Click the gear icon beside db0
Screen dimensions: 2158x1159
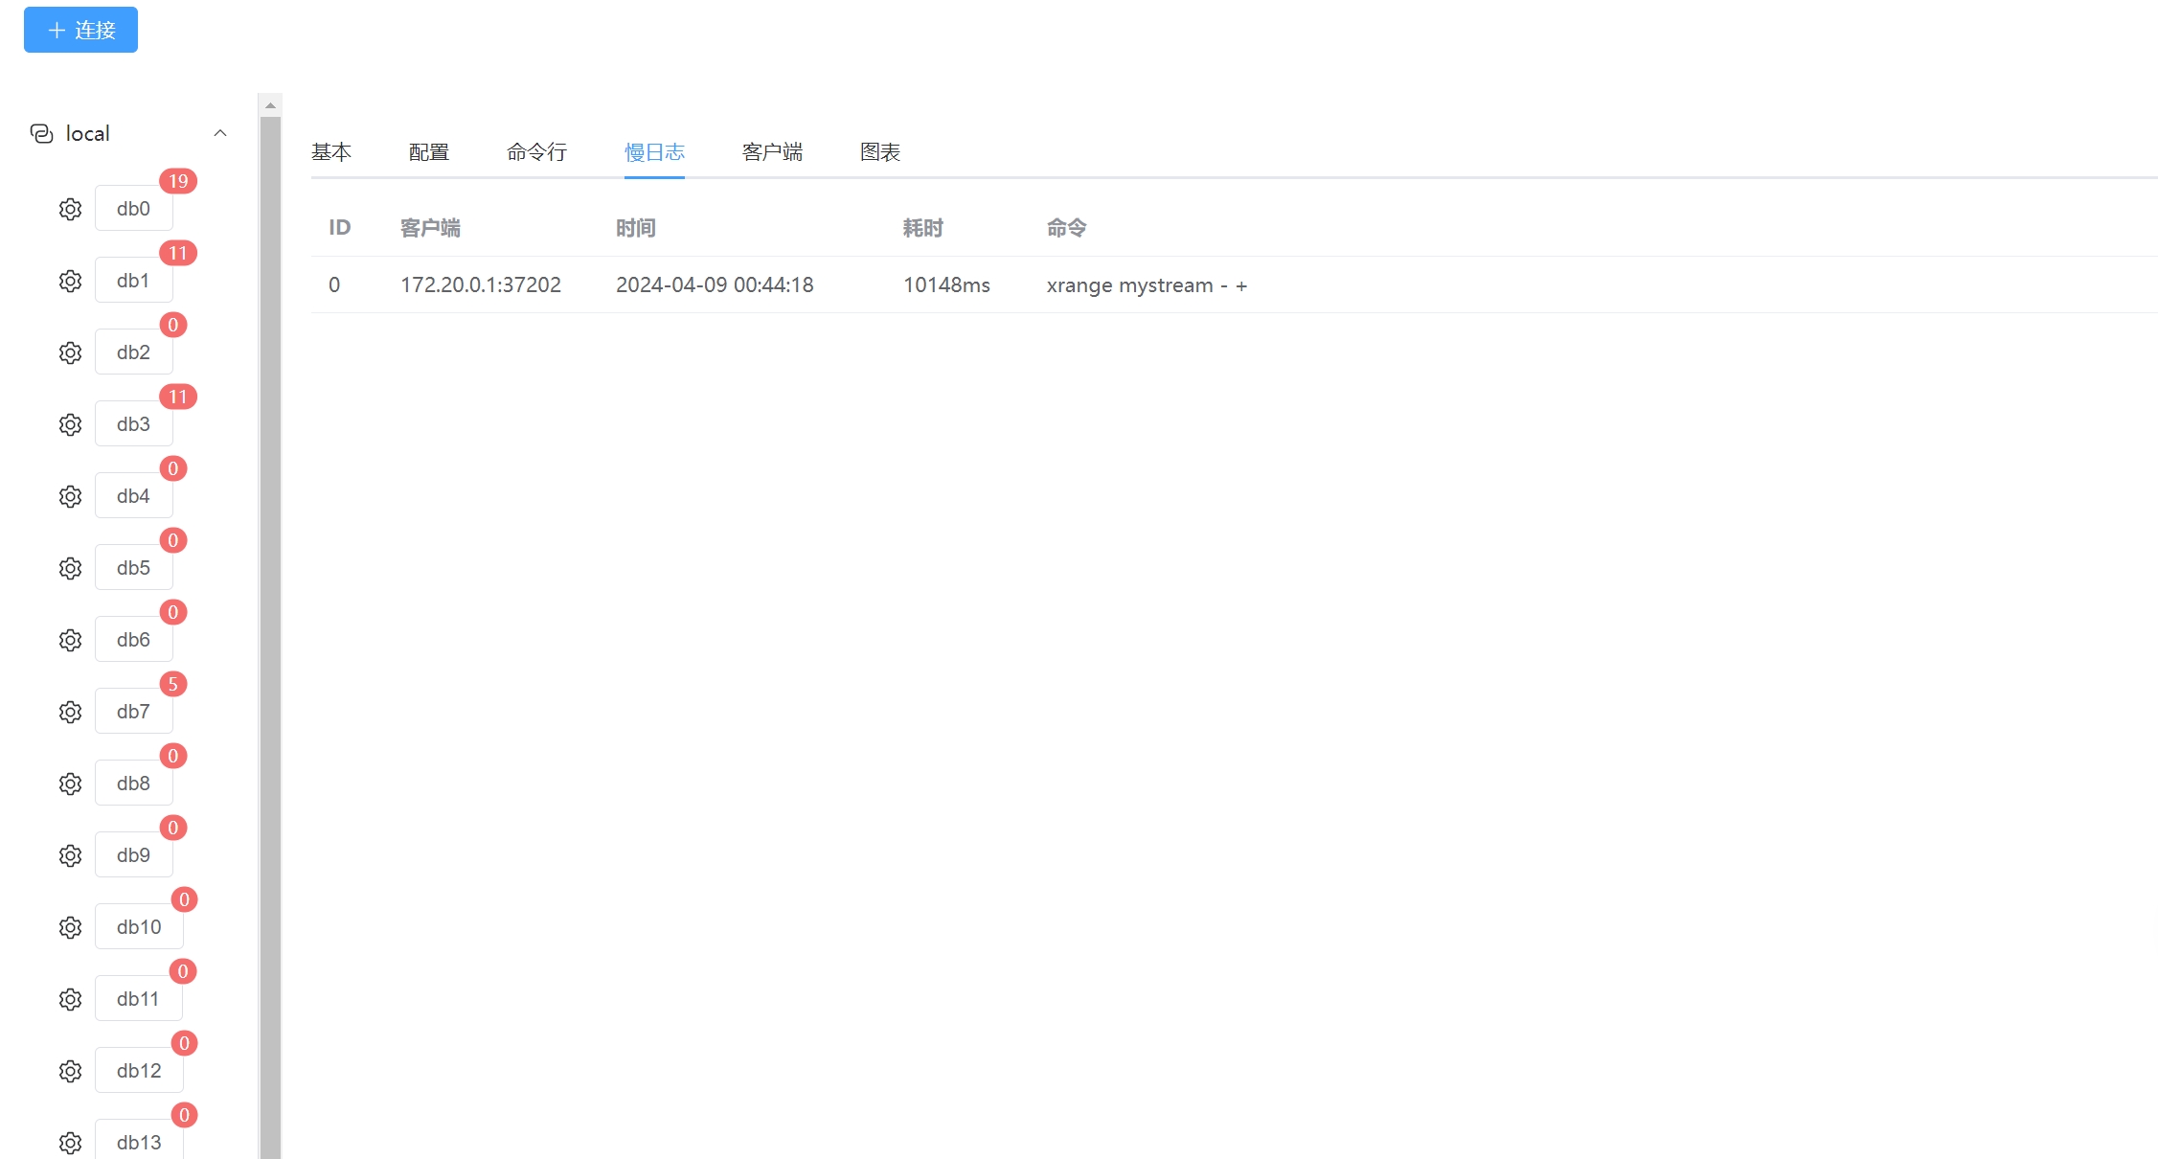(70, 209)
